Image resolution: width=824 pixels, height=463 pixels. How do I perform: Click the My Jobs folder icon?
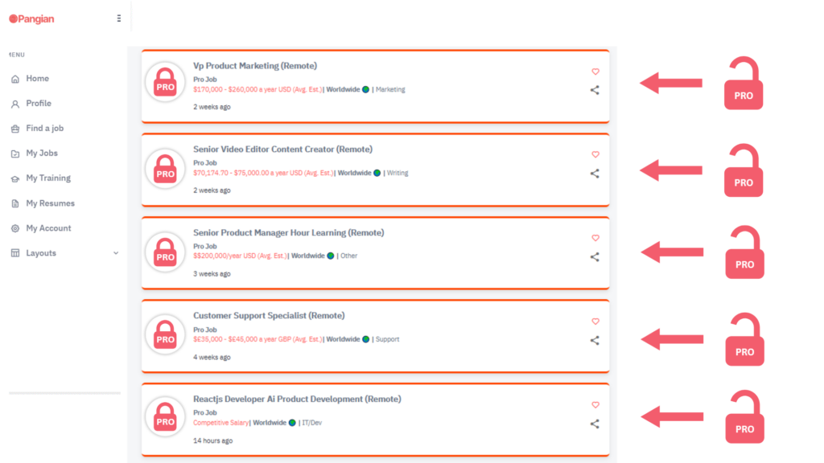(15, 154)
